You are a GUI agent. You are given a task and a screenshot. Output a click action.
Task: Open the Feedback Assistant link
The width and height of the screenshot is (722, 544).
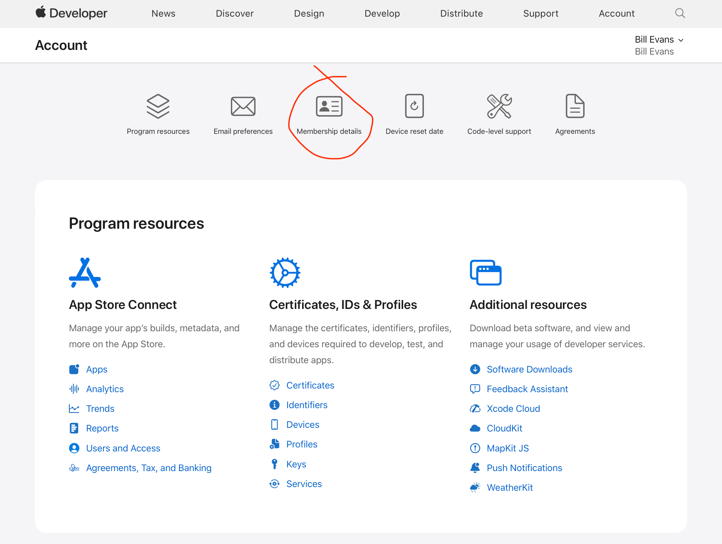point(527,389)
